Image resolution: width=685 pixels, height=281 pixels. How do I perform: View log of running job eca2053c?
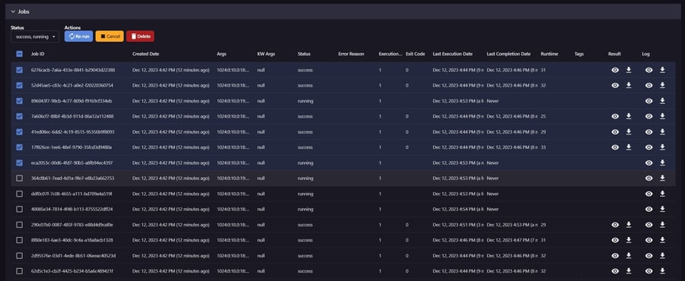coord(648,163)
